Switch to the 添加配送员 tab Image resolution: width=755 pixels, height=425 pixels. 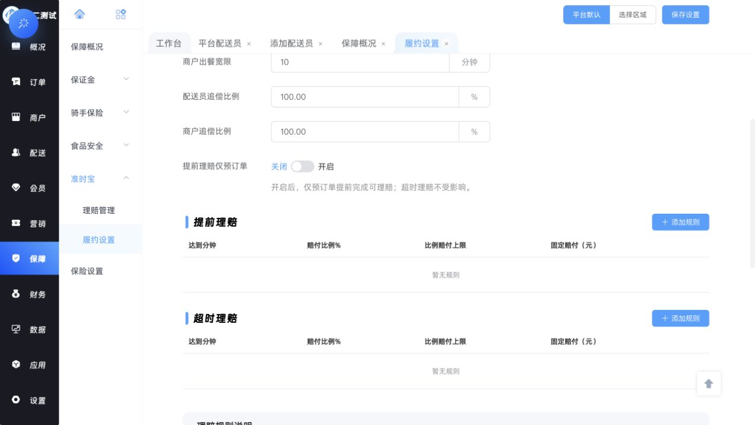click(291, 43)
